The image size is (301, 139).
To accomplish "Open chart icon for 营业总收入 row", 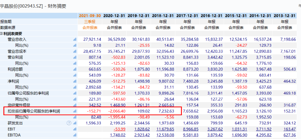I will [x=74, y=39].
